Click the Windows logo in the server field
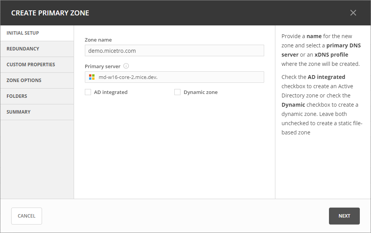 coord(92,77)
